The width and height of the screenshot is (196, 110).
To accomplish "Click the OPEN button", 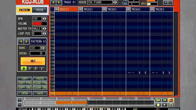I will coord(24,93).
